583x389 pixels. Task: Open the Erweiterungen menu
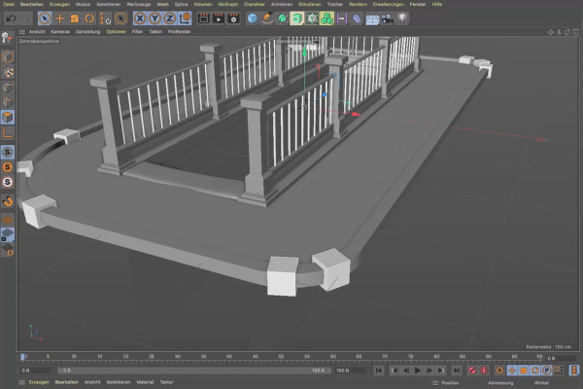[388, 4]
